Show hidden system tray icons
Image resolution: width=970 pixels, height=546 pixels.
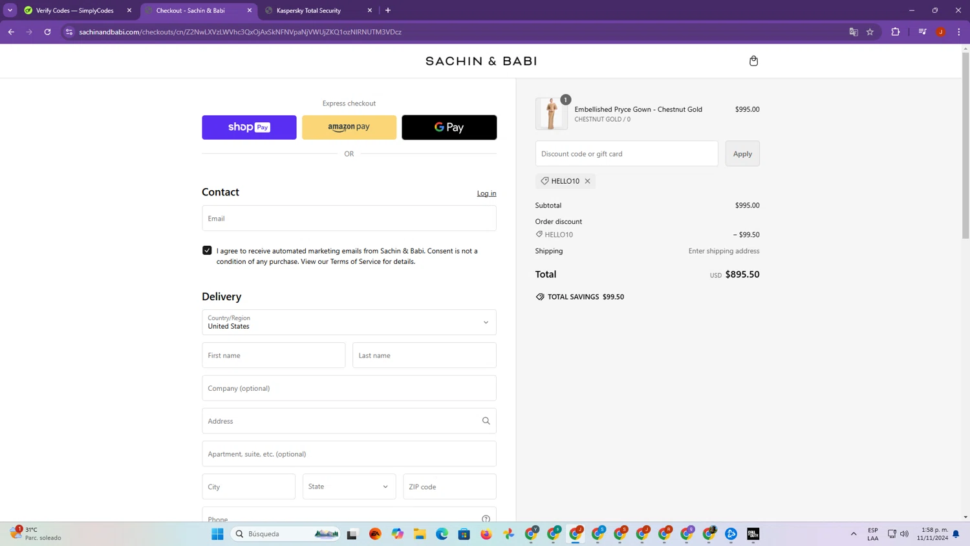[854, 534]
